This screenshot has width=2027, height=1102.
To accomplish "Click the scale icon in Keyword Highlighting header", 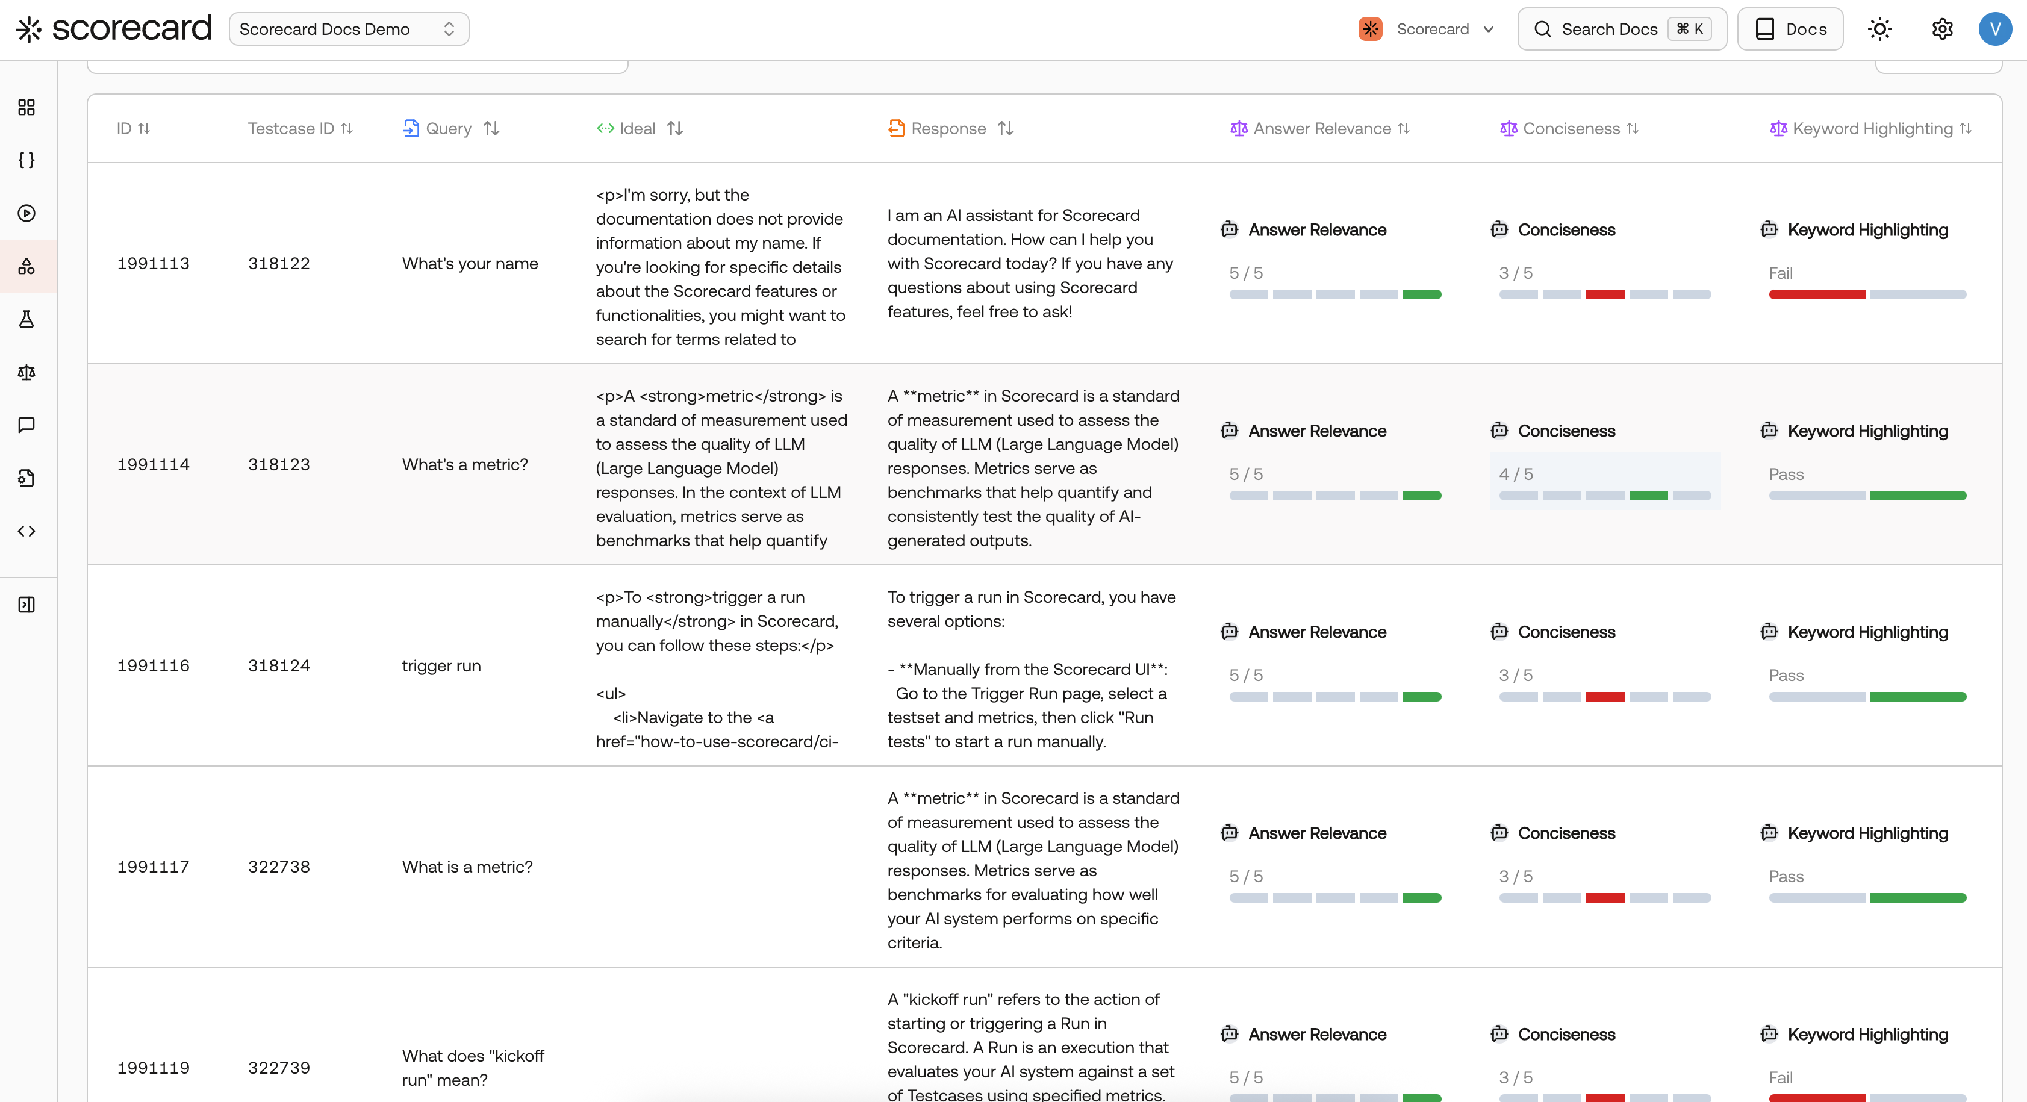I will [1778, 128].
